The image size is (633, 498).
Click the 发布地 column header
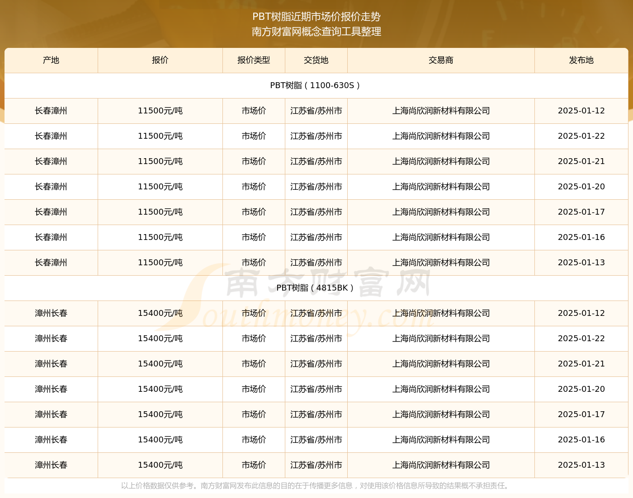[581, 60]
